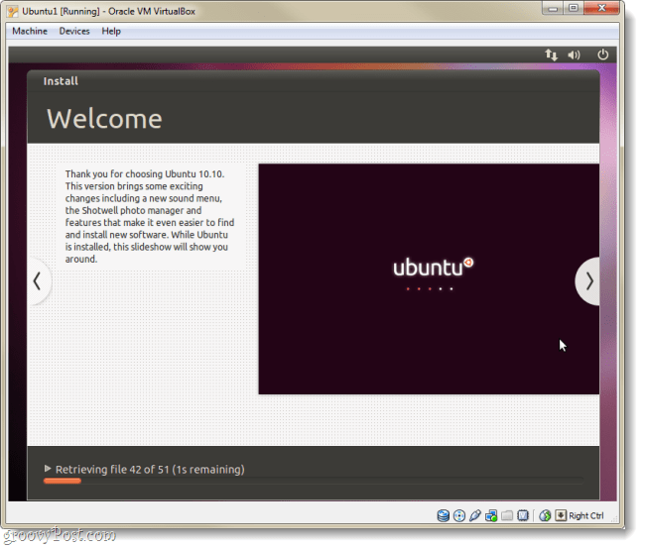Open the Help menu

(111, 32)
